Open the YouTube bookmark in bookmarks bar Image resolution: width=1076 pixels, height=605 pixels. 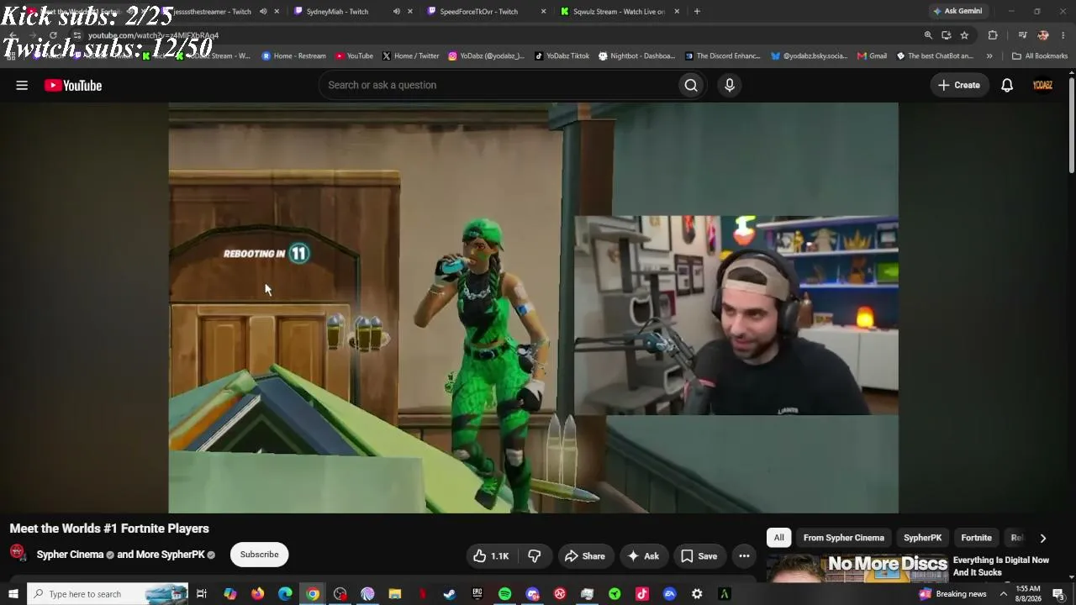coord(354,56)
